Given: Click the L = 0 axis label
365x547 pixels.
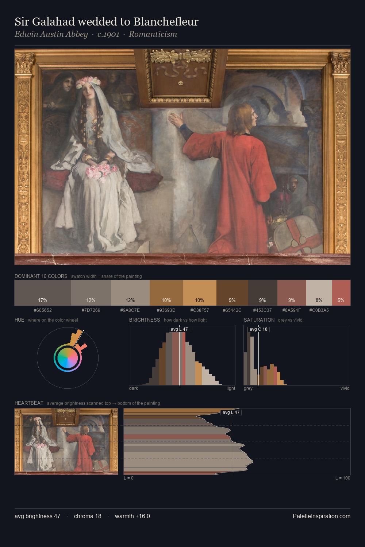Looking at the screenshot, I should point(128,478).
